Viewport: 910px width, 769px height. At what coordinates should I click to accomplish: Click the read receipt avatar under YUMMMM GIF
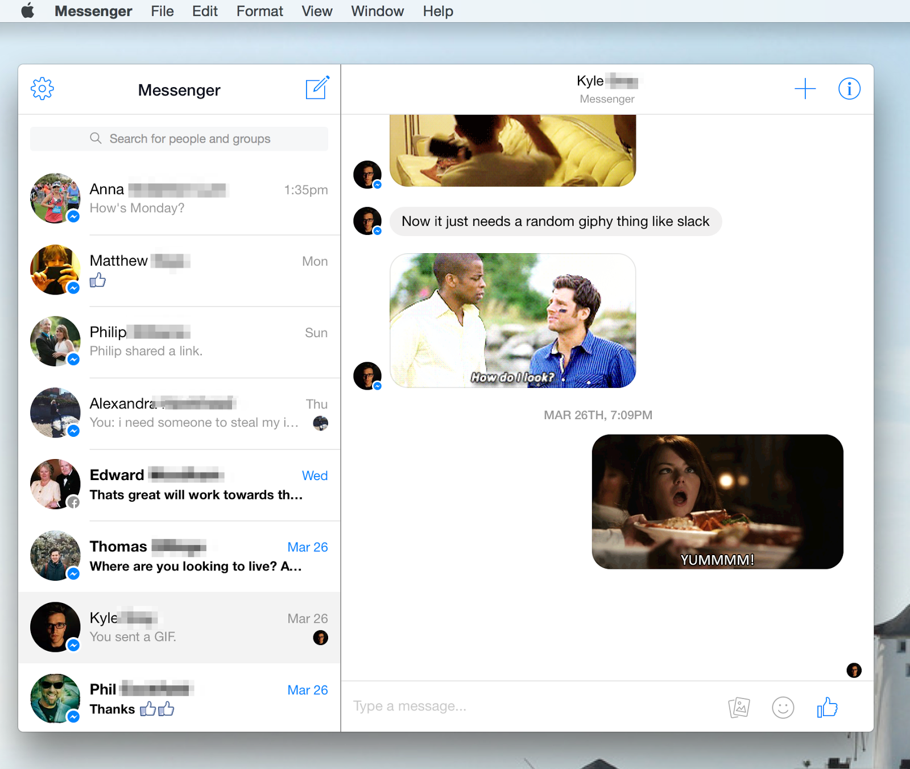pos(854,671)
